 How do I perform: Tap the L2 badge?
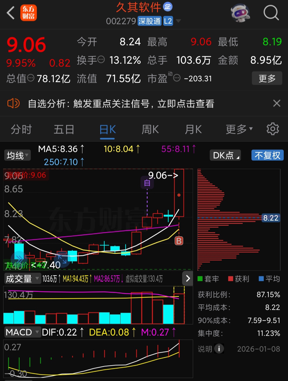(168, 21)
